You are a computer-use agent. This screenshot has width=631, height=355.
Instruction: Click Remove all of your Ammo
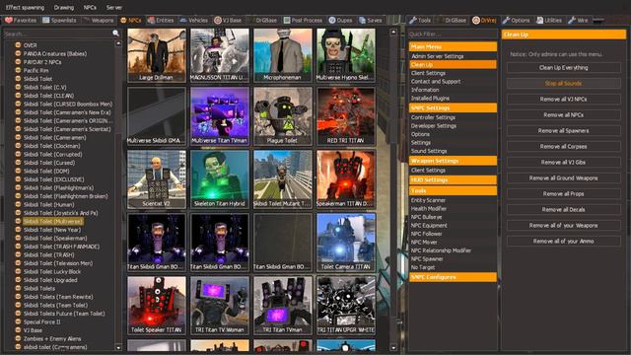(x=563, y=241)
